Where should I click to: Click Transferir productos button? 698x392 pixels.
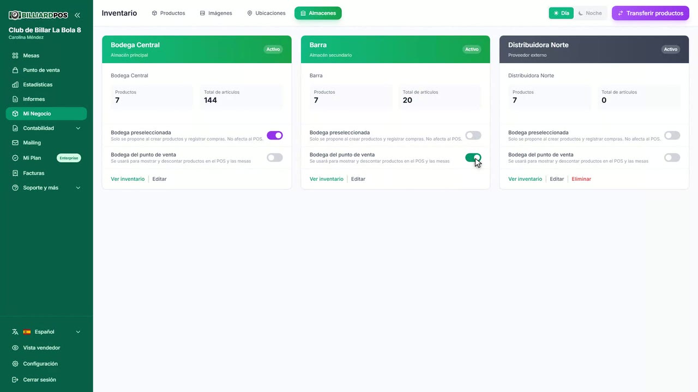tap(651, 13)
